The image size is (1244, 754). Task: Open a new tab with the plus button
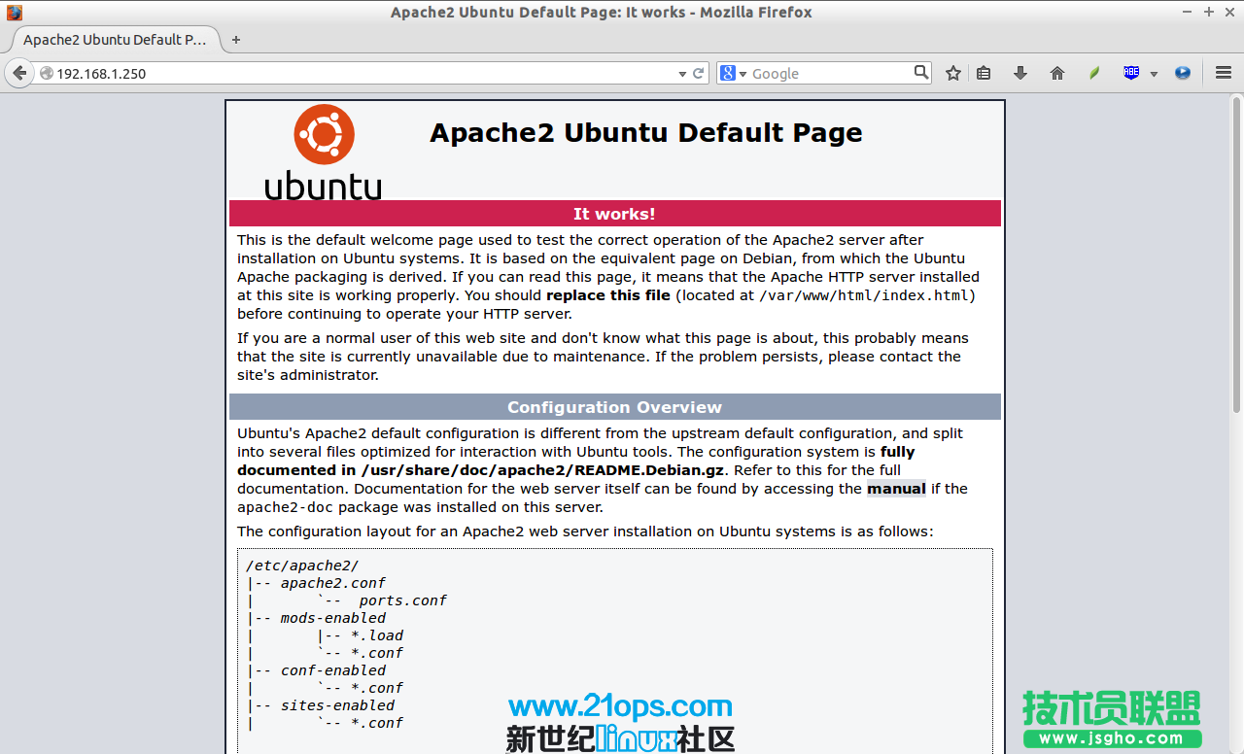(x=236, y=40)
